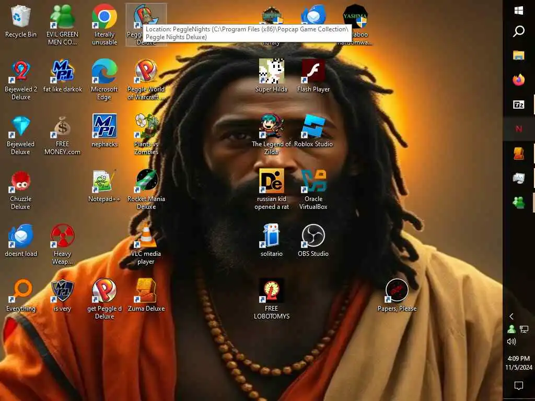
Task: Open the notification action center
Action: pos(519,386)
